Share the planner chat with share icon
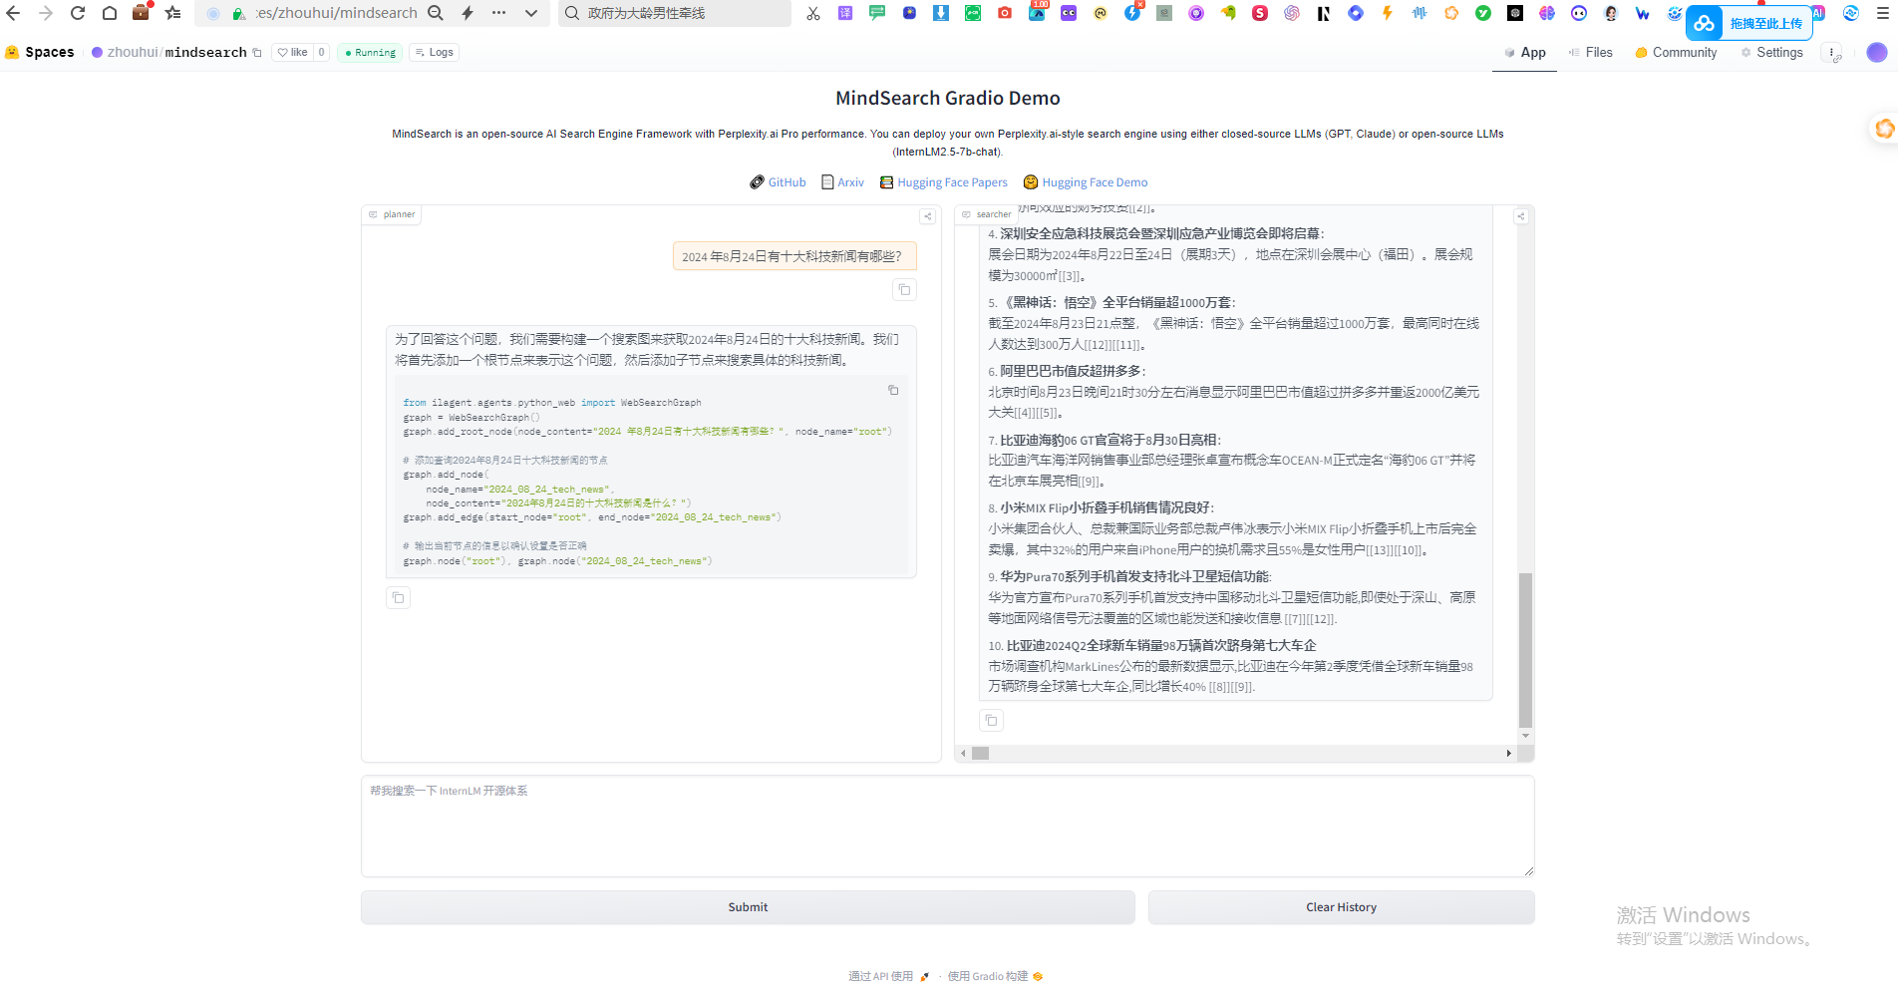The width and height of the screenshot is (1898, 996). click(927, 215)
